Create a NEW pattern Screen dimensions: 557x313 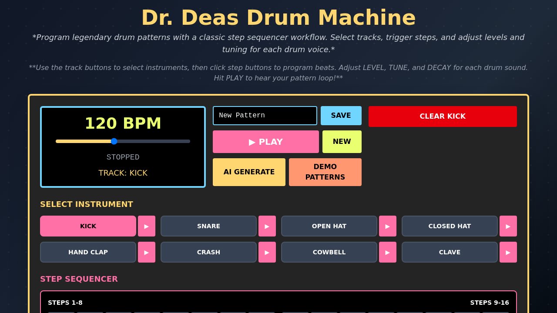pos(342,142)
